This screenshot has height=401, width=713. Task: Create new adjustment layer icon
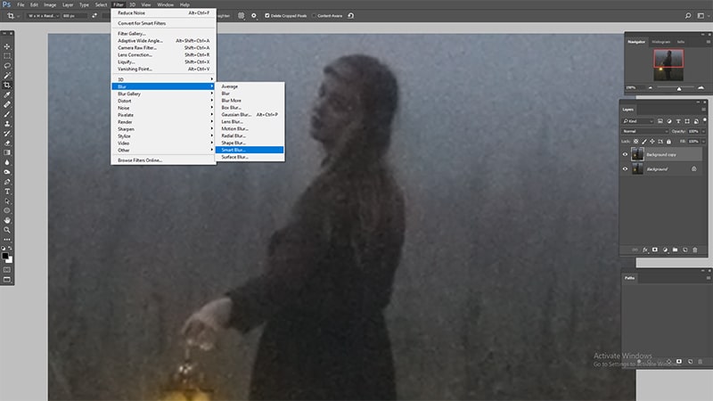(x=665, y=250)
